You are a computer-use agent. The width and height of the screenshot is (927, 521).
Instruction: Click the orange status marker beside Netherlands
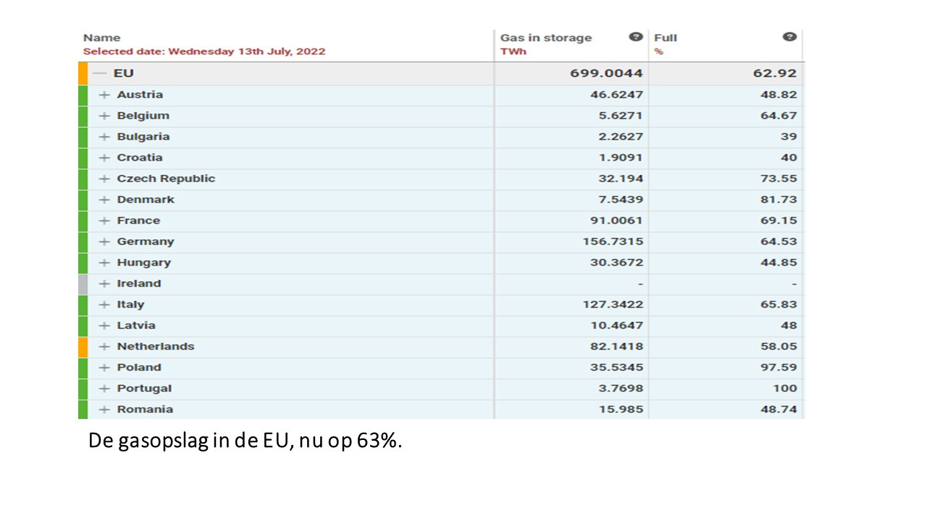click(83, 347)
